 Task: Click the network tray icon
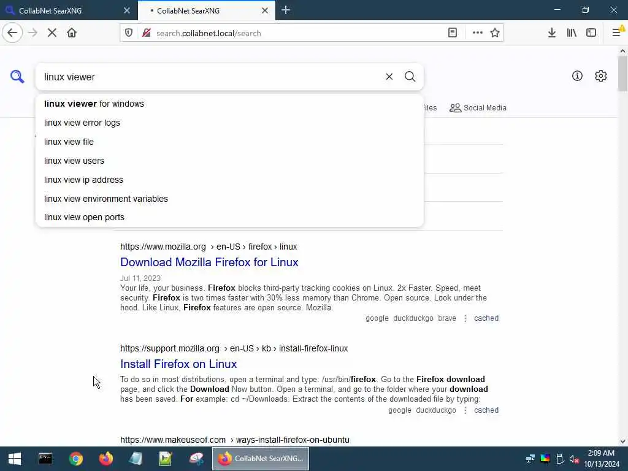click(x=530, y=459)
